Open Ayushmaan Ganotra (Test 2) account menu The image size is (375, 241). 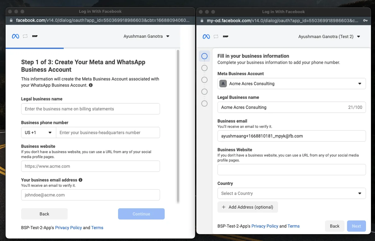pos(329,36)
